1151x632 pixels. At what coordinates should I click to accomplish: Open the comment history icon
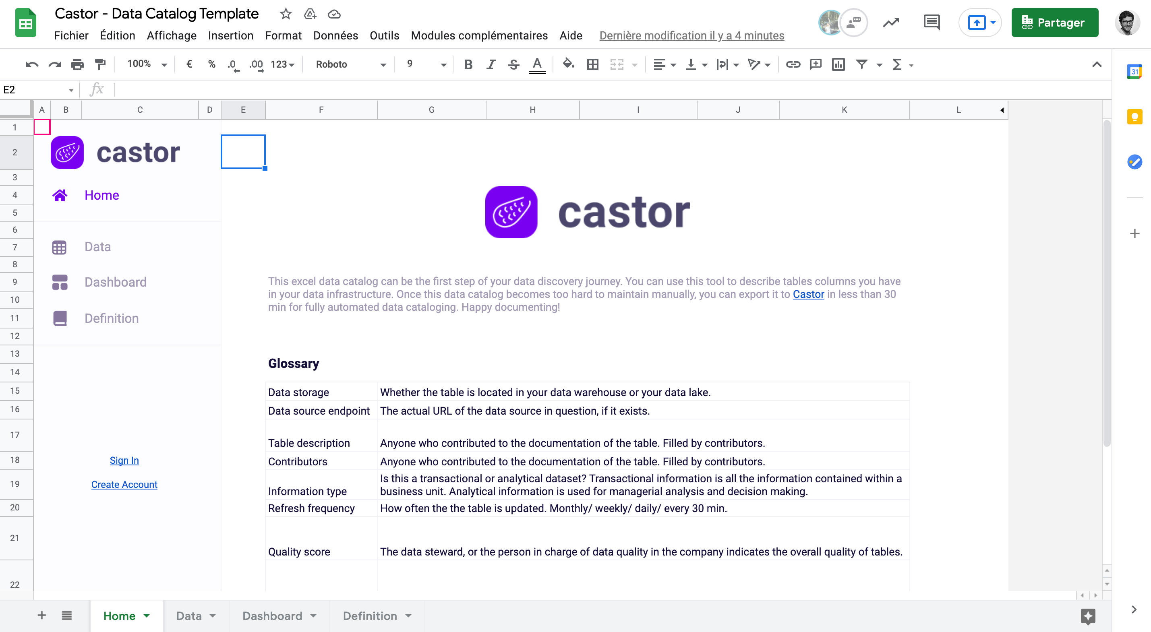coord(932,22)
